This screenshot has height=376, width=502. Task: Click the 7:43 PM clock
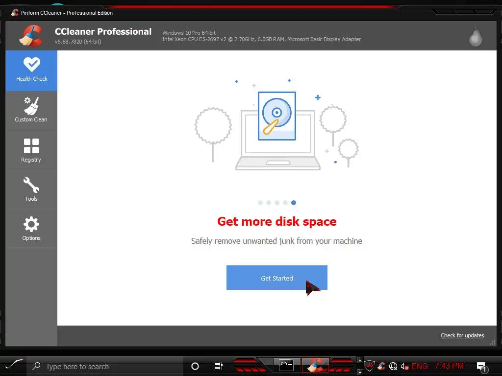pos(449,366)
